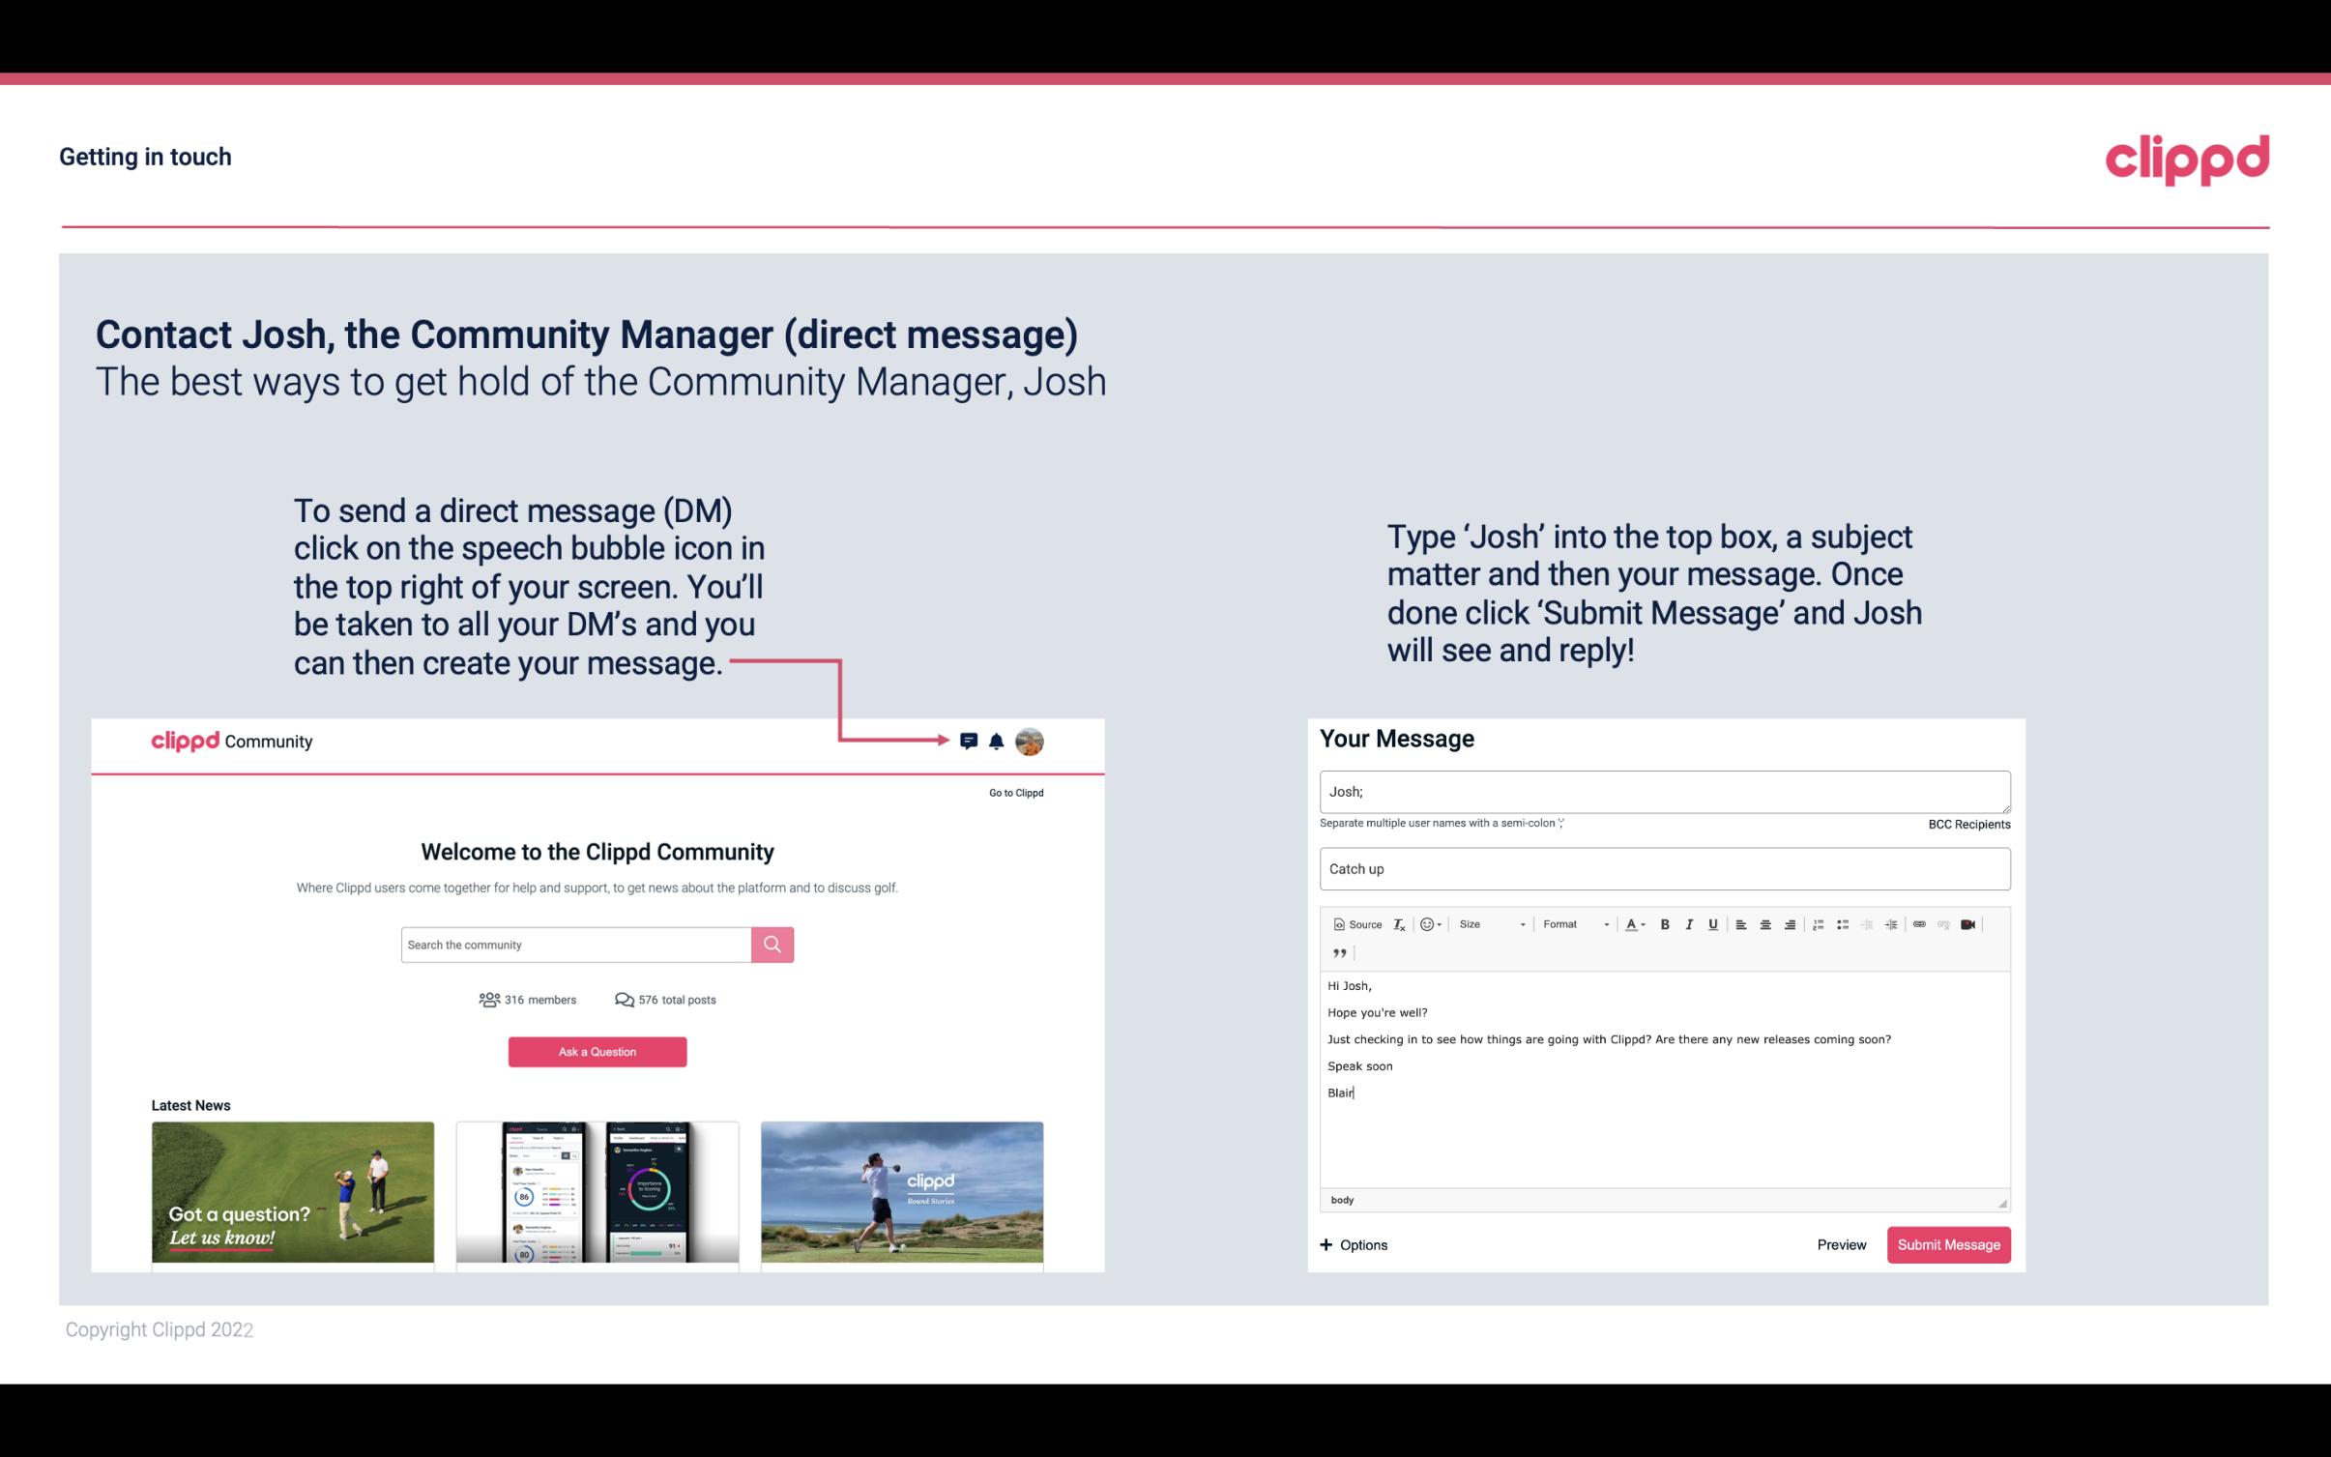Click the notifications bell icon
The width and height of the screenshot is (2331, 1457).
(997, 741)
